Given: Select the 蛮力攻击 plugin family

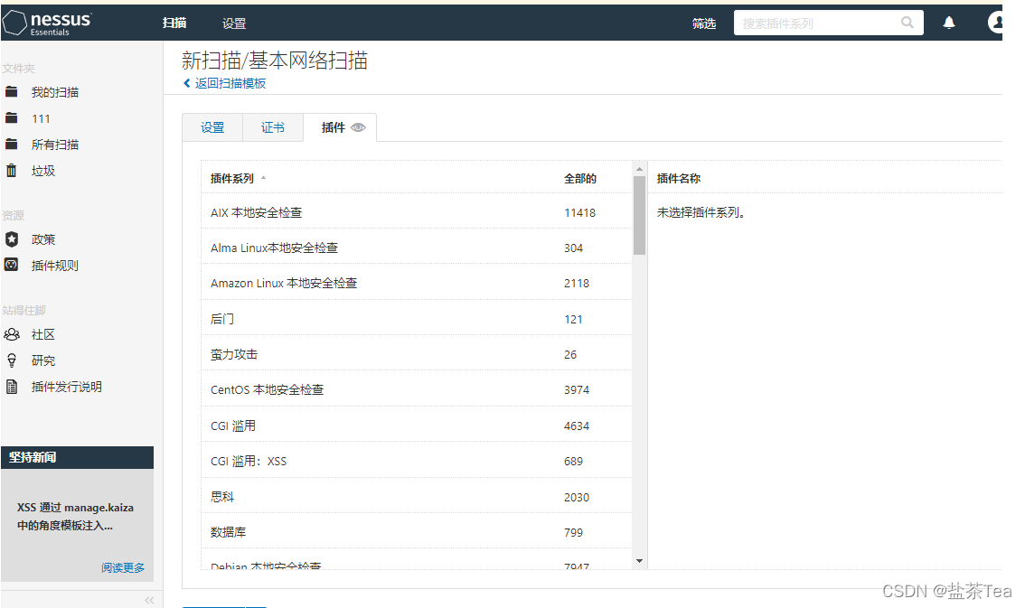Looking at the screenshot, I should tap(417, 354).
